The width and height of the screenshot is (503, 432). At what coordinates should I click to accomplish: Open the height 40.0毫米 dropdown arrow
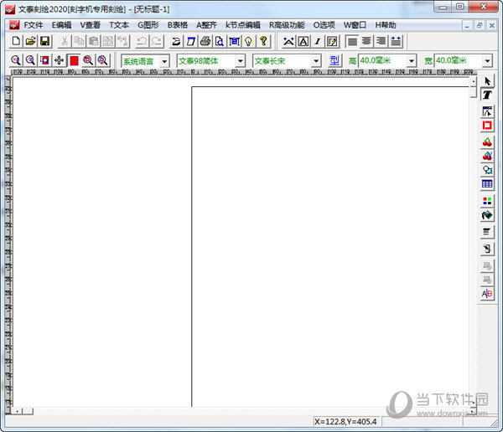(412, 60)
